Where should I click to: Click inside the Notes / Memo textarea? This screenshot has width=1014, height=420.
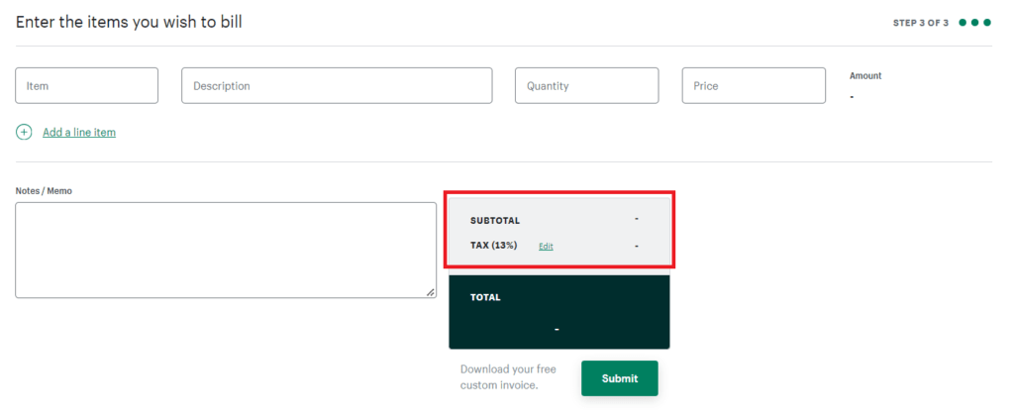click(x=226, y=250)
